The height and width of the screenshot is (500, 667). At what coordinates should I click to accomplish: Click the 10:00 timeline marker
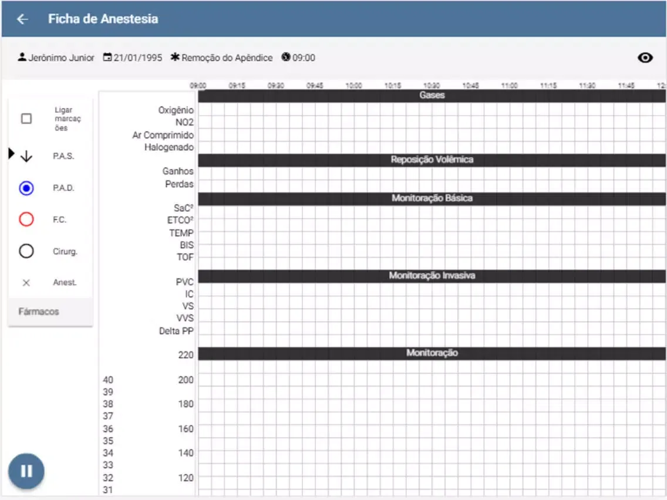point(353,86)
